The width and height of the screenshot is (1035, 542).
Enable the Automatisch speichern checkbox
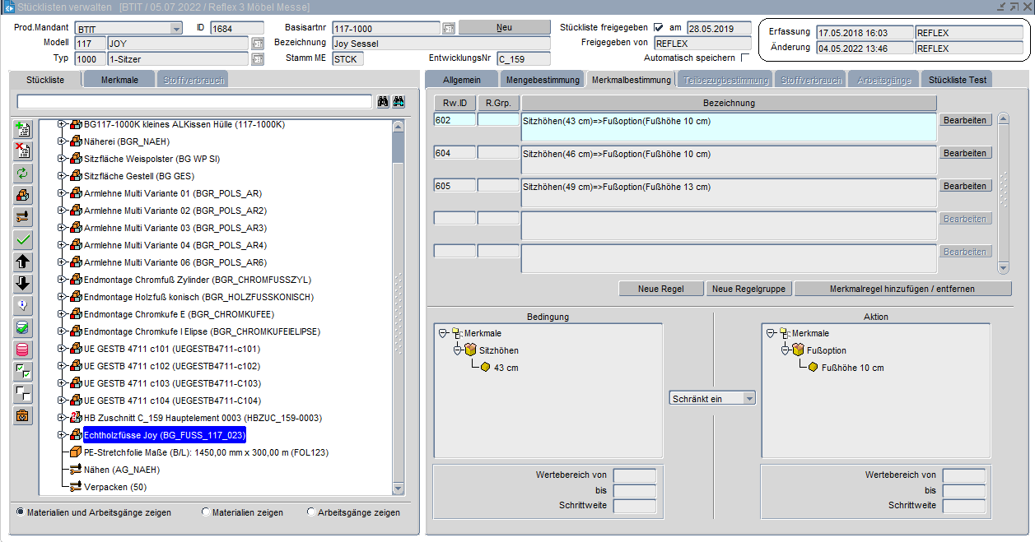[x=745, y=58]
